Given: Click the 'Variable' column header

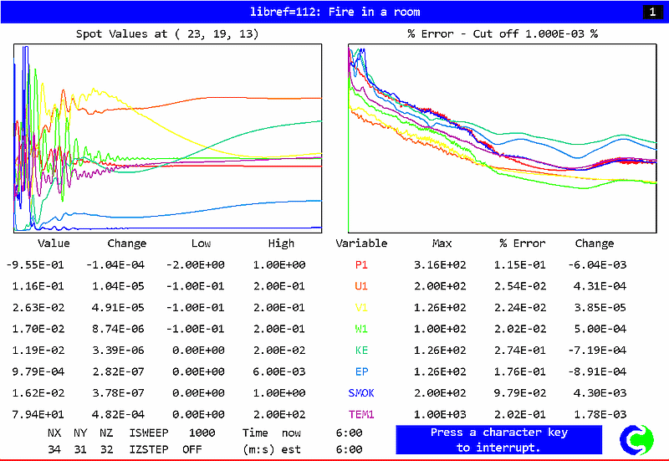Looking at the screenshot, I should point(361,243).
